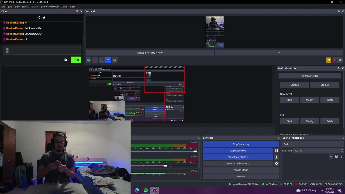Screen dimensions: 345x194
Task: Float the Chat dock with its pop-out icon
Action: click(77, 11)
